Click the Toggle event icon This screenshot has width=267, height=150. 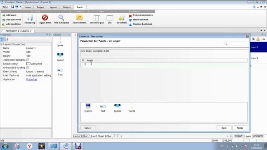(x=45, y=17)
